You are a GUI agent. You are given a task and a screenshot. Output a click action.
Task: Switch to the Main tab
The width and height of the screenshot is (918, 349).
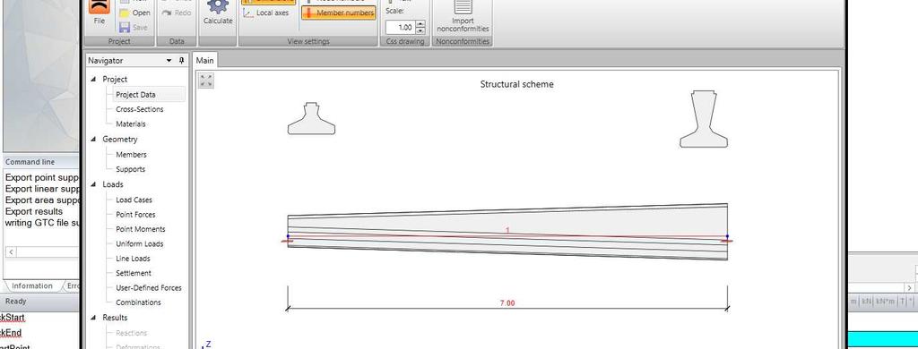(x=205, y=60)
